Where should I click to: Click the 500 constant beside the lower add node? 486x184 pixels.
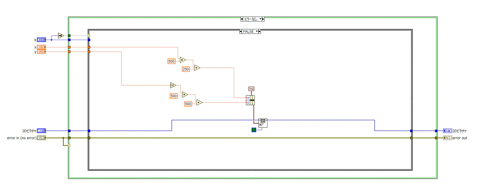tap(188, 104)
